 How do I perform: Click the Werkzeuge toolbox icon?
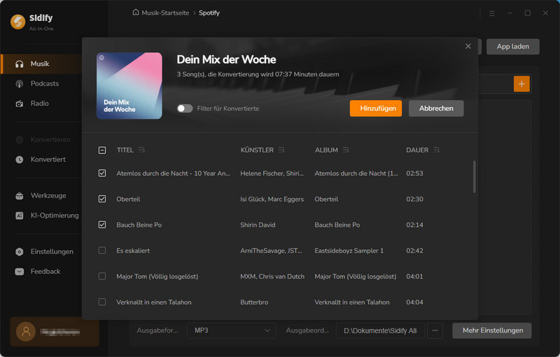click(x=20, y=195)
